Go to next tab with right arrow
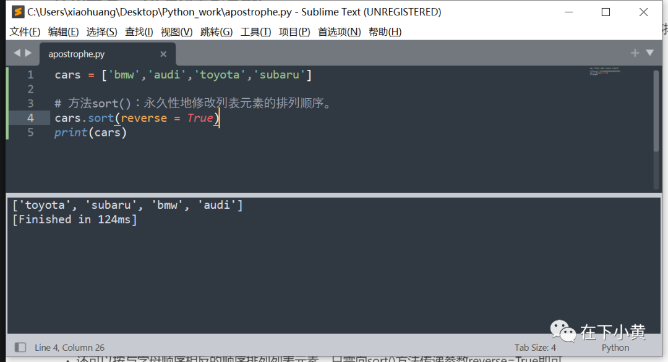Viewport: 668px width, 362px height. coord(28,53)
